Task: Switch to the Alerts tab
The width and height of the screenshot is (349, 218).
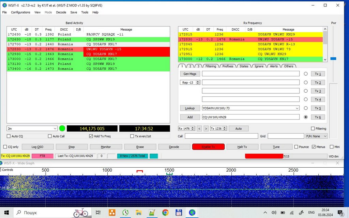Action: (x=274, y=66)
